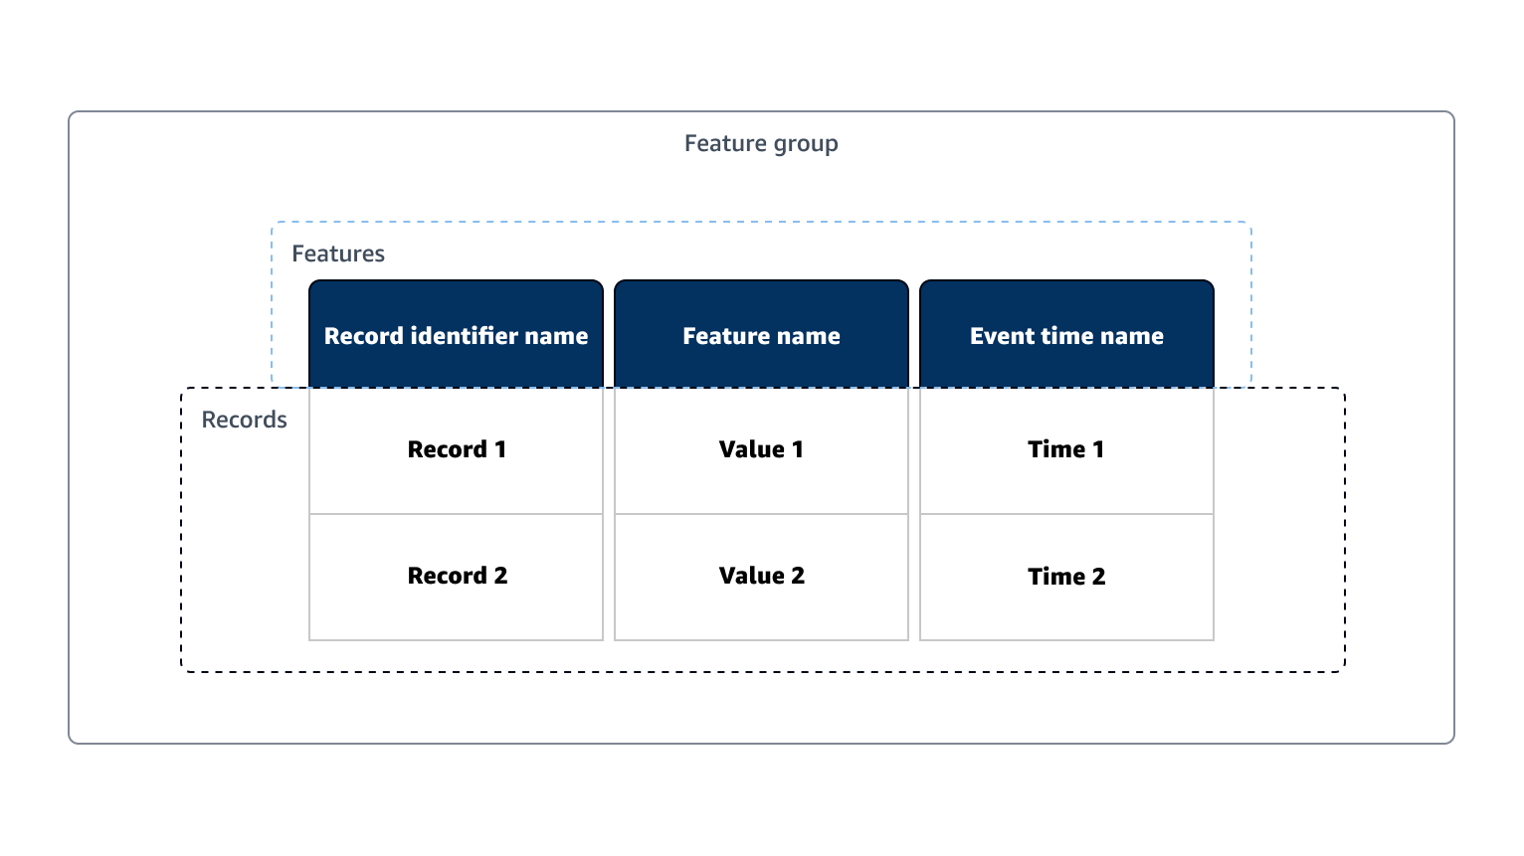Click top-left corner of Feature group frame

coord(72,114)
